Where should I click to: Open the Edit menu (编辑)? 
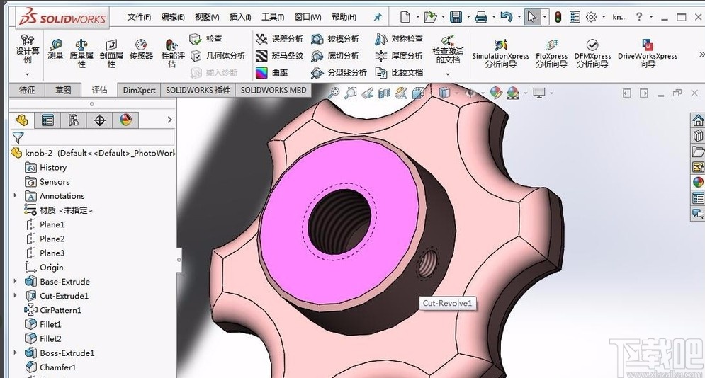pyautogui.click(x=173, y=17)
